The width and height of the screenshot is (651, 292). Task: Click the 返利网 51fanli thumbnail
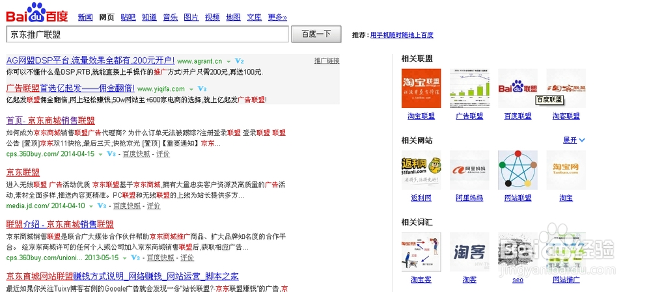click(421, 170)
